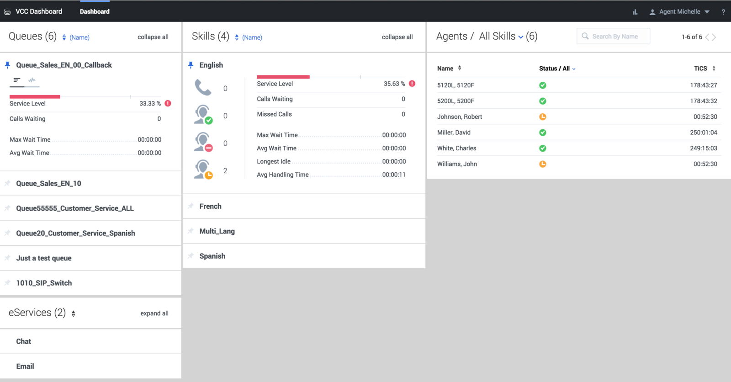Sort agents by TiCS column arrows

point(714,69)
